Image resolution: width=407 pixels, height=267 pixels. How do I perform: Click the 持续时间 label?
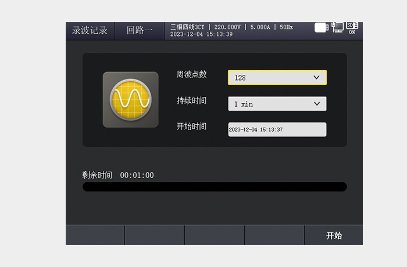click(x=191, y=100)
